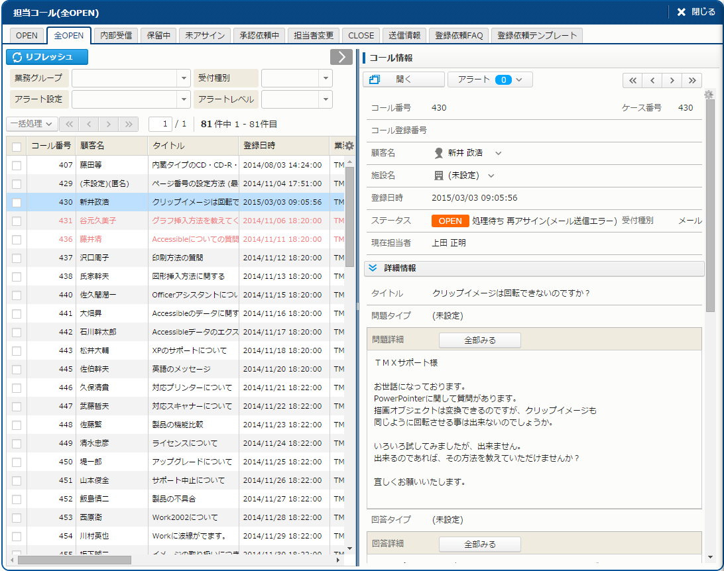Viewport: 724px width, 571px height.
Task: Open table column settings gear icon
Action: 349,146
